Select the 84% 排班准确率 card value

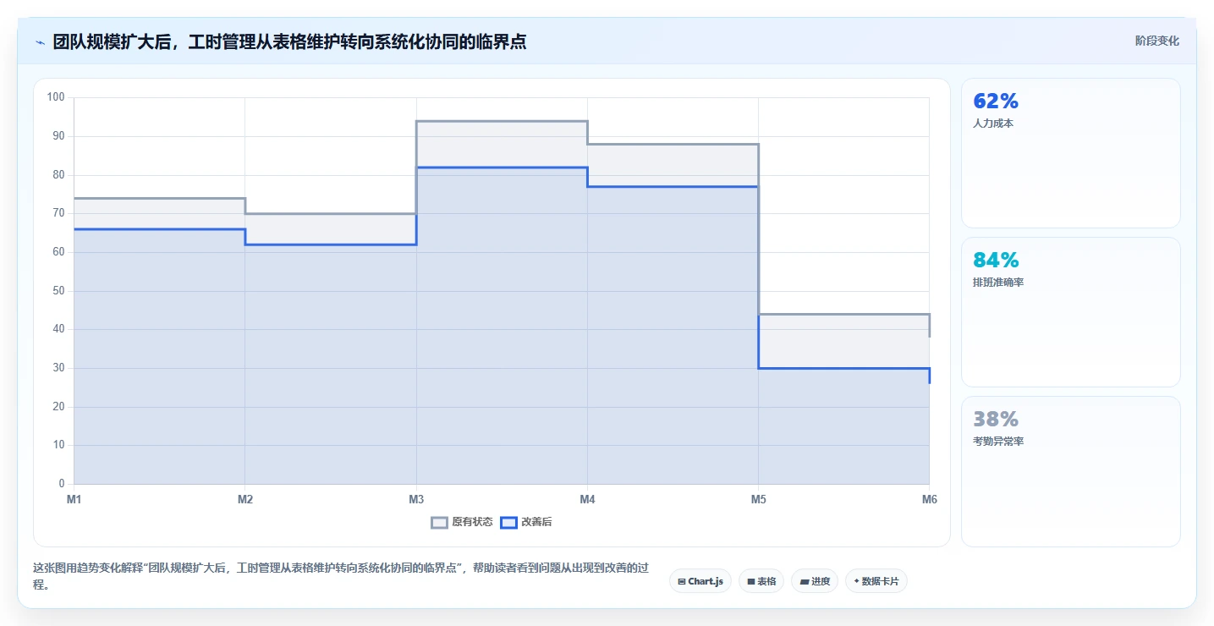tap(996, 261)
